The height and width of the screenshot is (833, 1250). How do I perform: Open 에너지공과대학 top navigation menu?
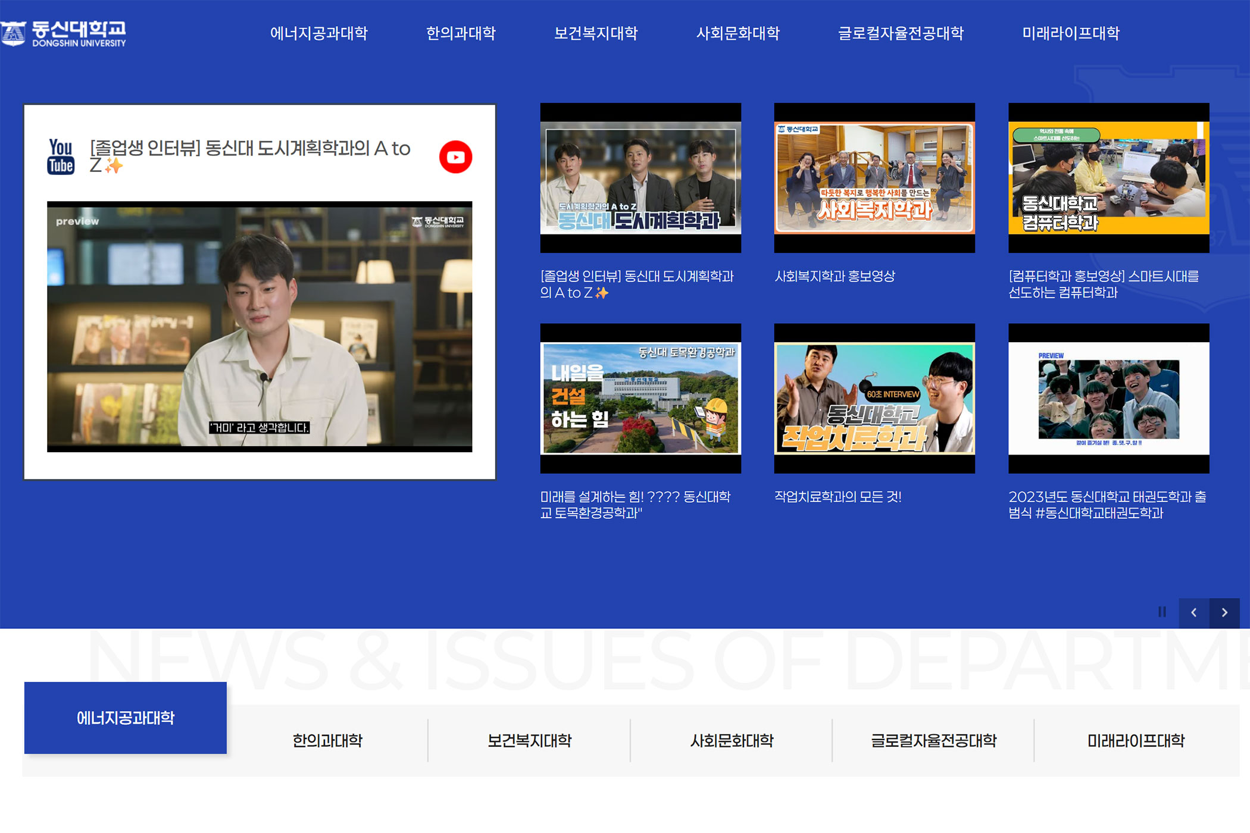tap(319, 33)
